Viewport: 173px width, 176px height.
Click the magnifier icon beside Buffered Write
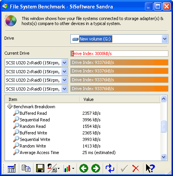coord(16,132)
